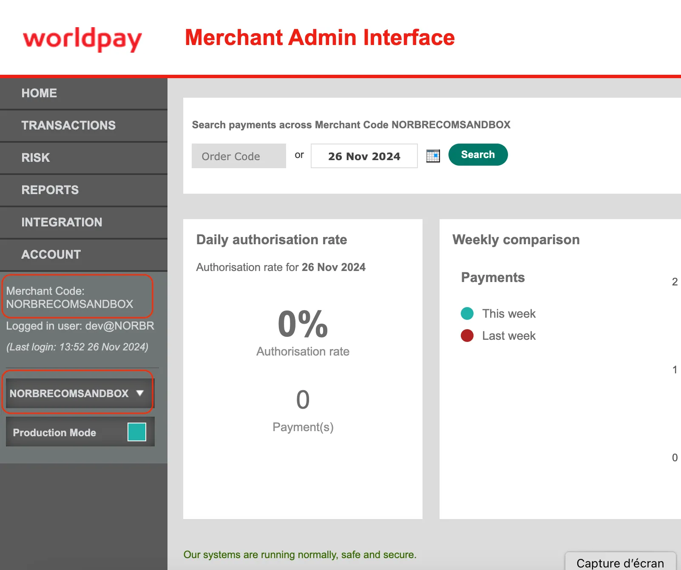681x570 pixels.
Task: Click the Search payments across Merchant Code heading
Action: pos(351,125)
